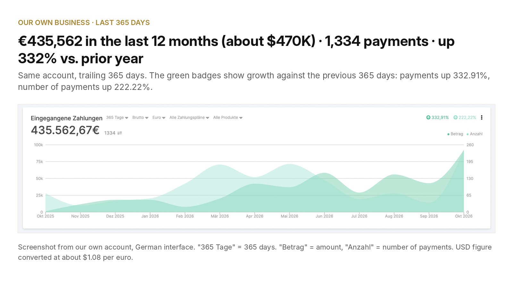Screen dimensions: 513x281
Task: Select the Aug 2026 axis label
Action: 394,216
